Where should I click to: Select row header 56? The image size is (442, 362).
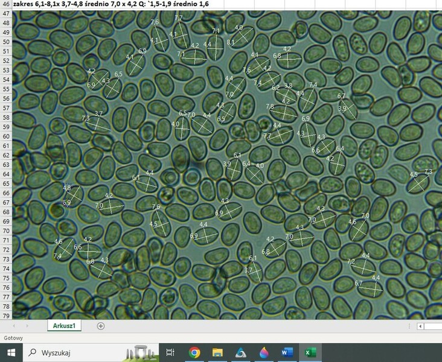[6, 98]
